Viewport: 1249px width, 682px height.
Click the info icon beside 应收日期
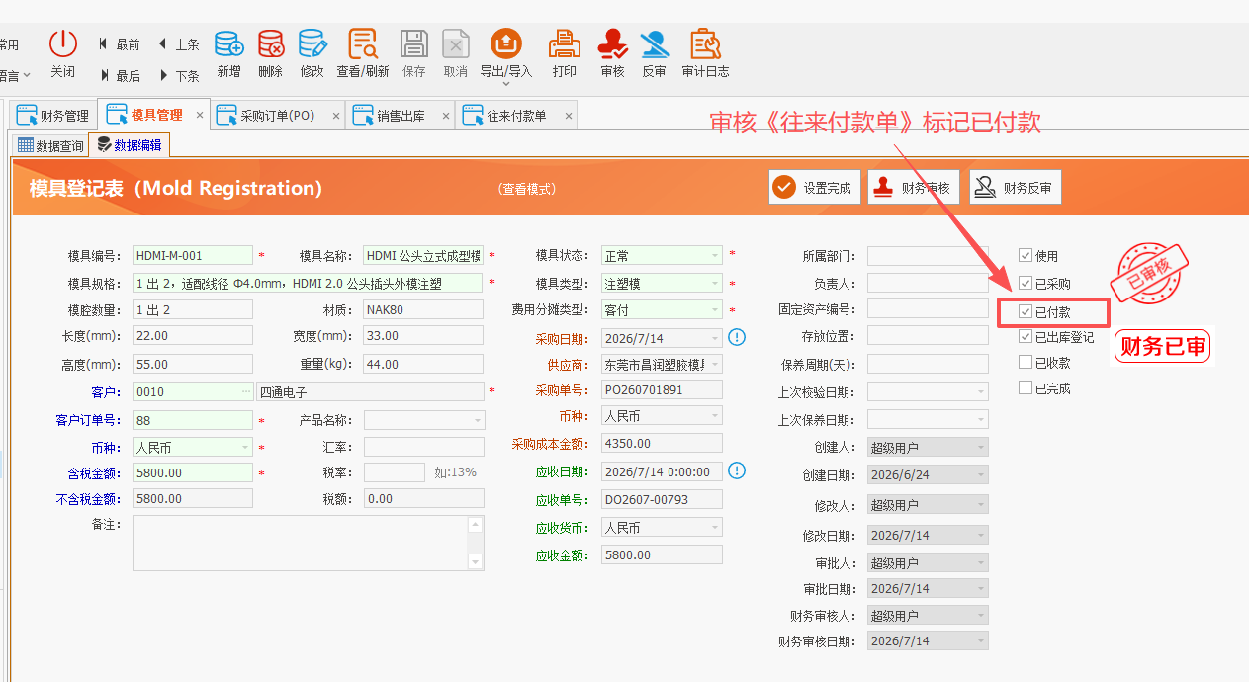click(737, 470)
